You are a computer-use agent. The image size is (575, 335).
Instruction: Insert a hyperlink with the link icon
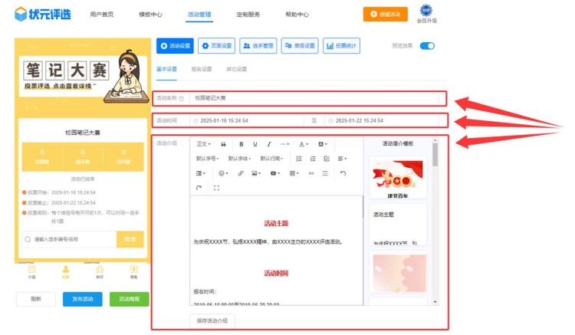(241, 173)
